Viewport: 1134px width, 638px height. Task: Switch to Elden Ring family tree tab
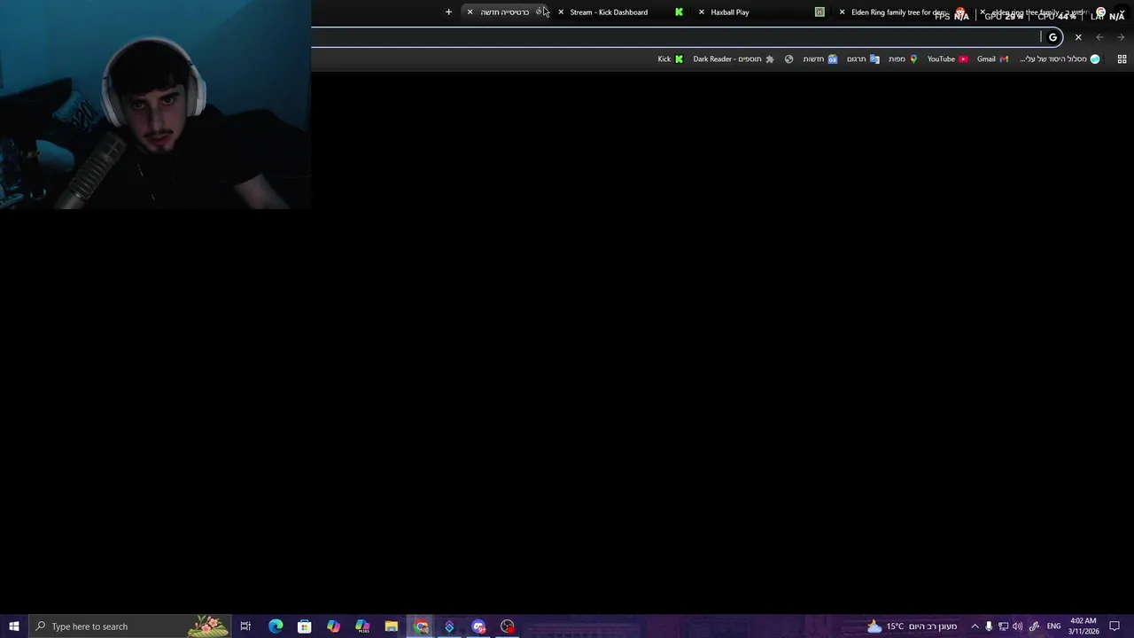click(x=899, y=12)
